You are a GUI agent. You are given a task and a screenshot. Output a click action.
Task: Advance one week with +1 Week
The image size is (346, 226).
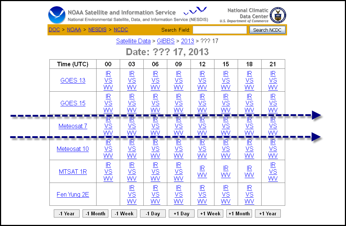pyautogui.click(x=210, y=213)
